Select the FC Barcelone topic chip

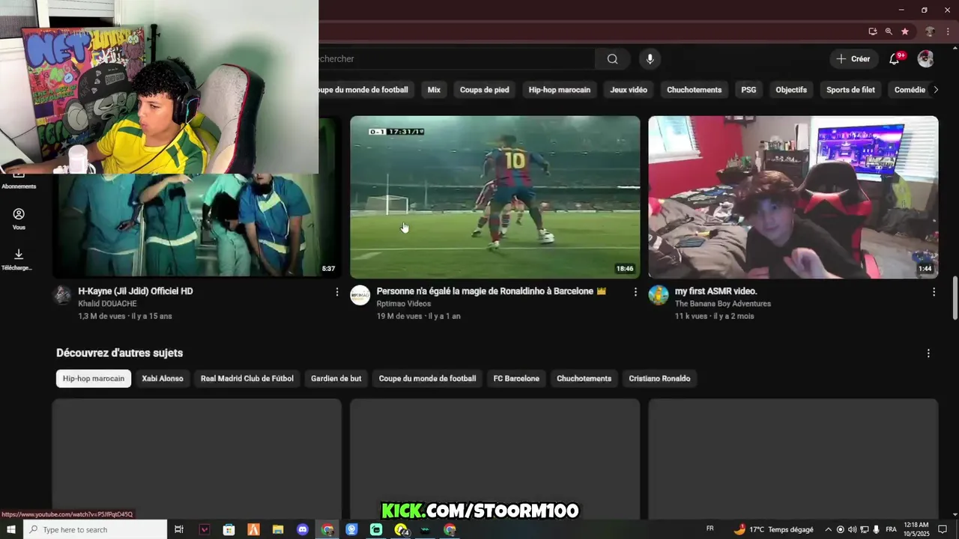click(516, 379)
